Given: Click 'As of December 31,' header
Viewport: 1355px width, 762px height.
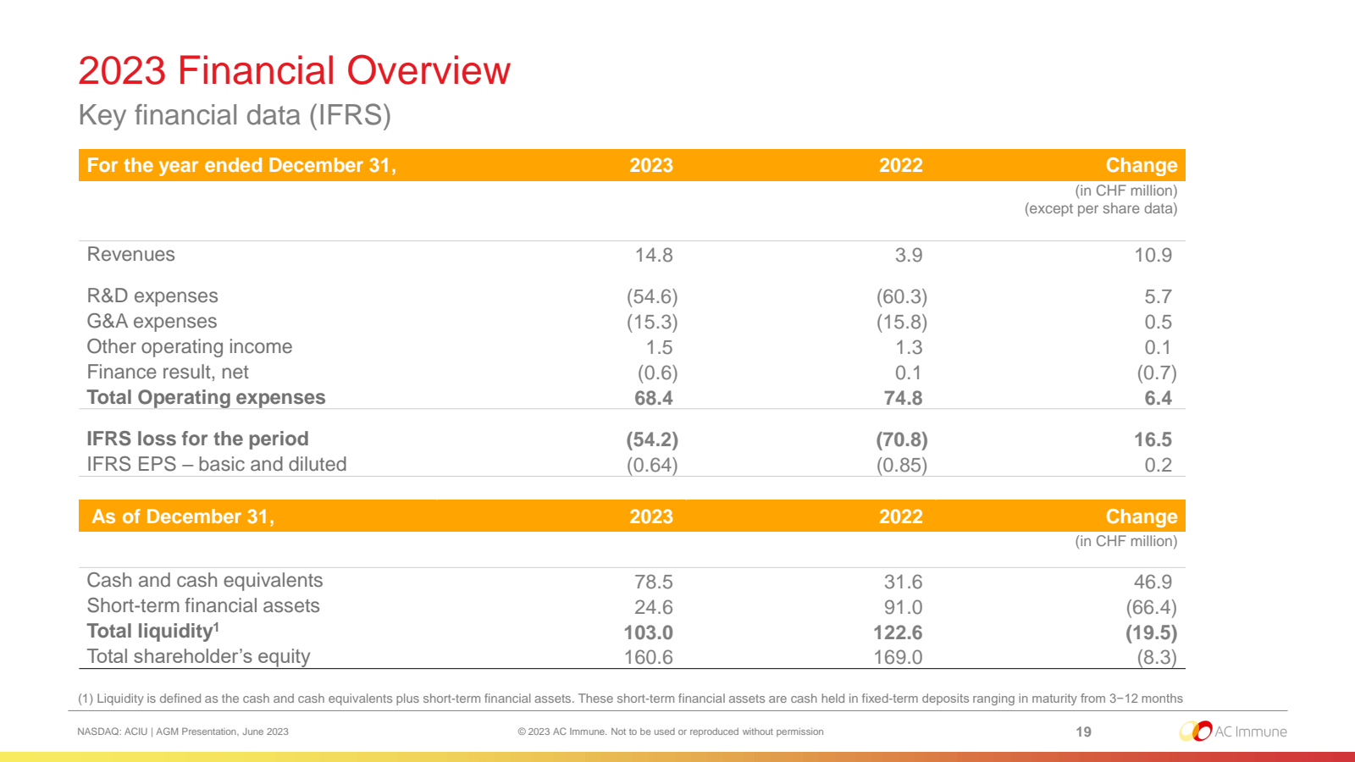Looking at the screenshot, I should 183,516.
